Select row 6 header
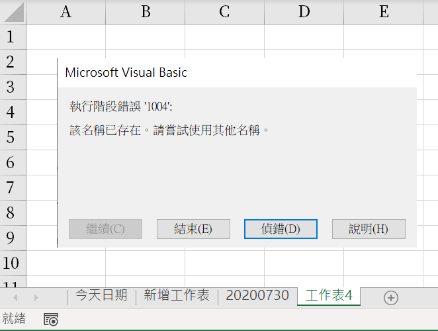438x331 pixels. pos(13,163)
